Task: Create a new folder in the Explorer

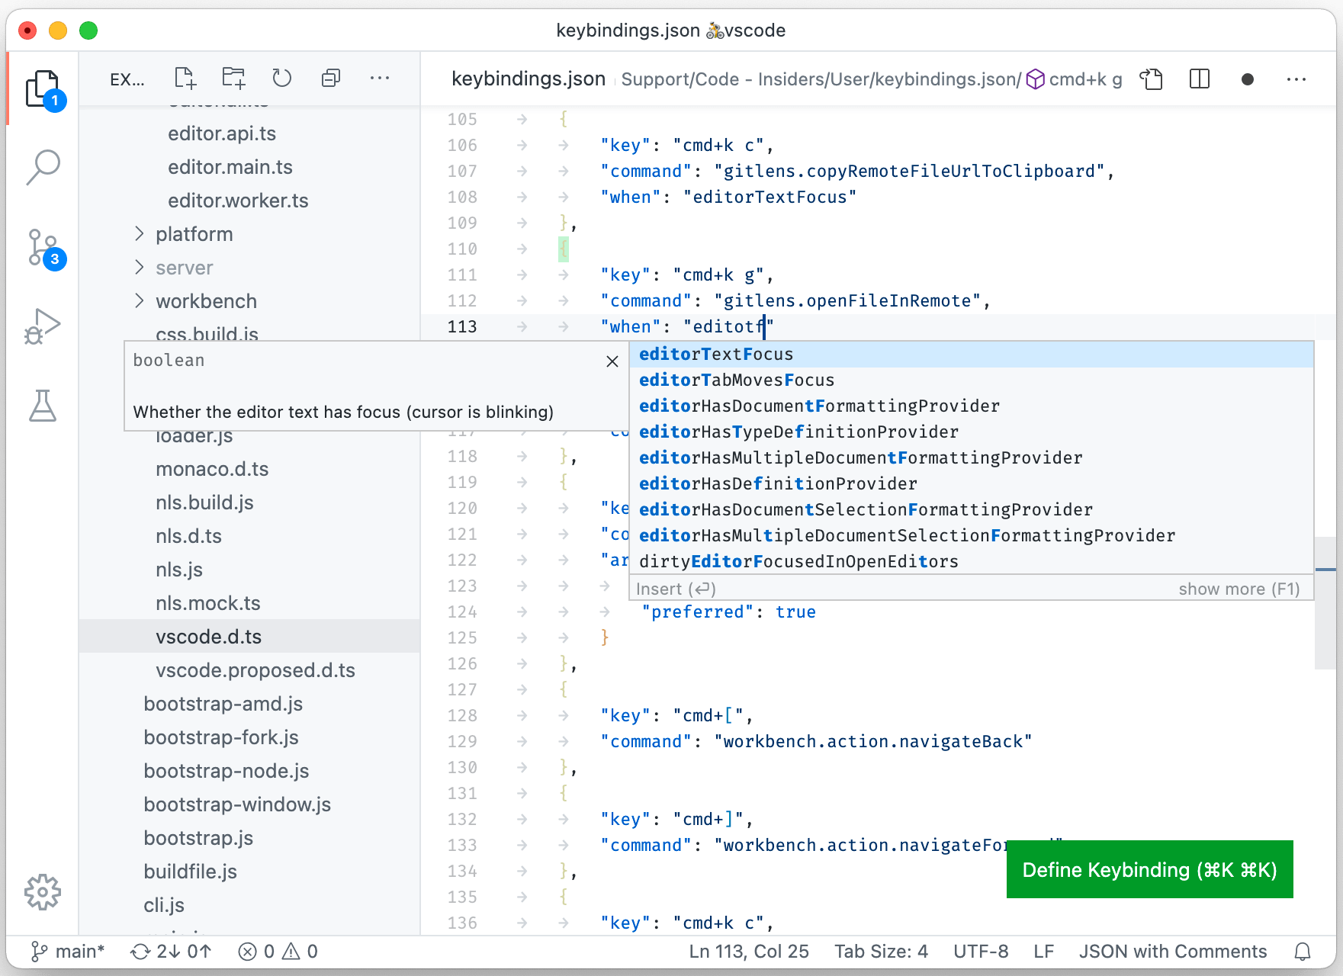Action: 233,78
